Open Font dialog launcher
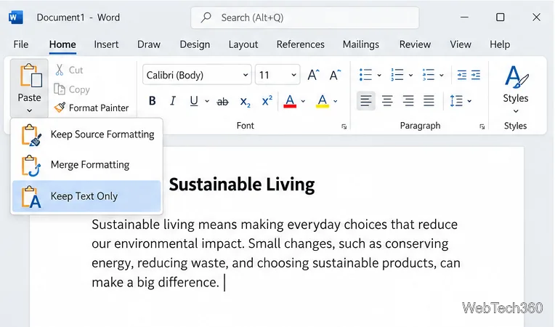Screen dimensions: 555x327 tap(344, 126)
